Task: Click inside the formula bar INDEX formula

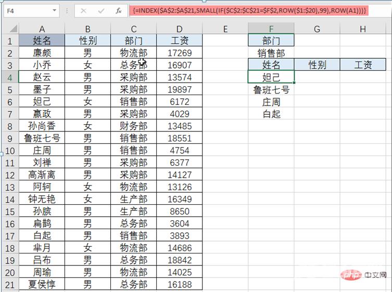Action: point(249,11)
